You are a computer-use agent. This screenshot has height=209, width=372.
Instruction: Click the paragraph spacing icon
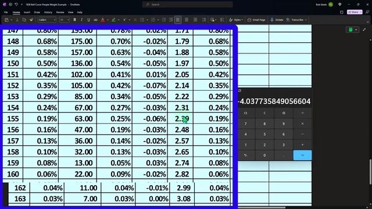point(204,20)
